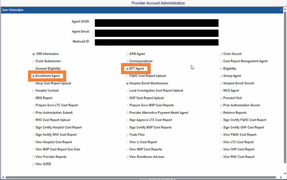Check the Trade Files checkbox
This screenshot has height=180, width=287.
pyautogui.click(x=127, y=135)
